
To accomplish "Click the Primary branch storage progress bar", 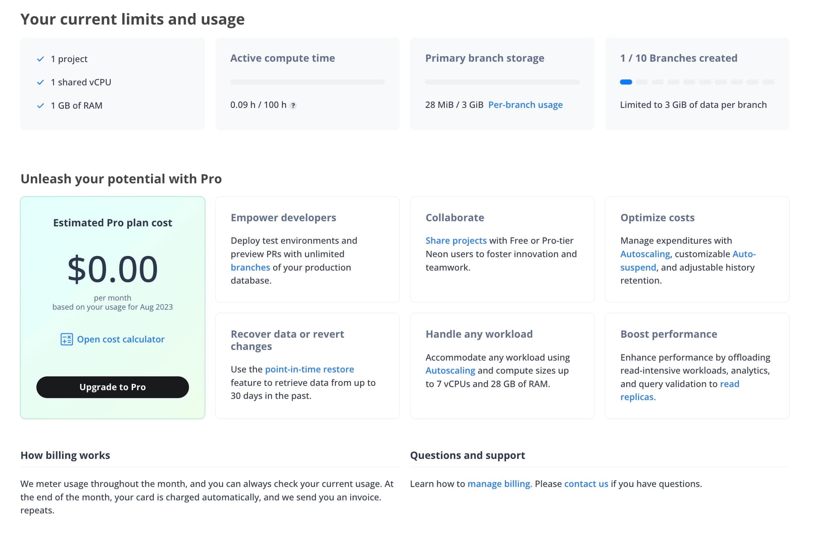I will [x=502, y=82].
